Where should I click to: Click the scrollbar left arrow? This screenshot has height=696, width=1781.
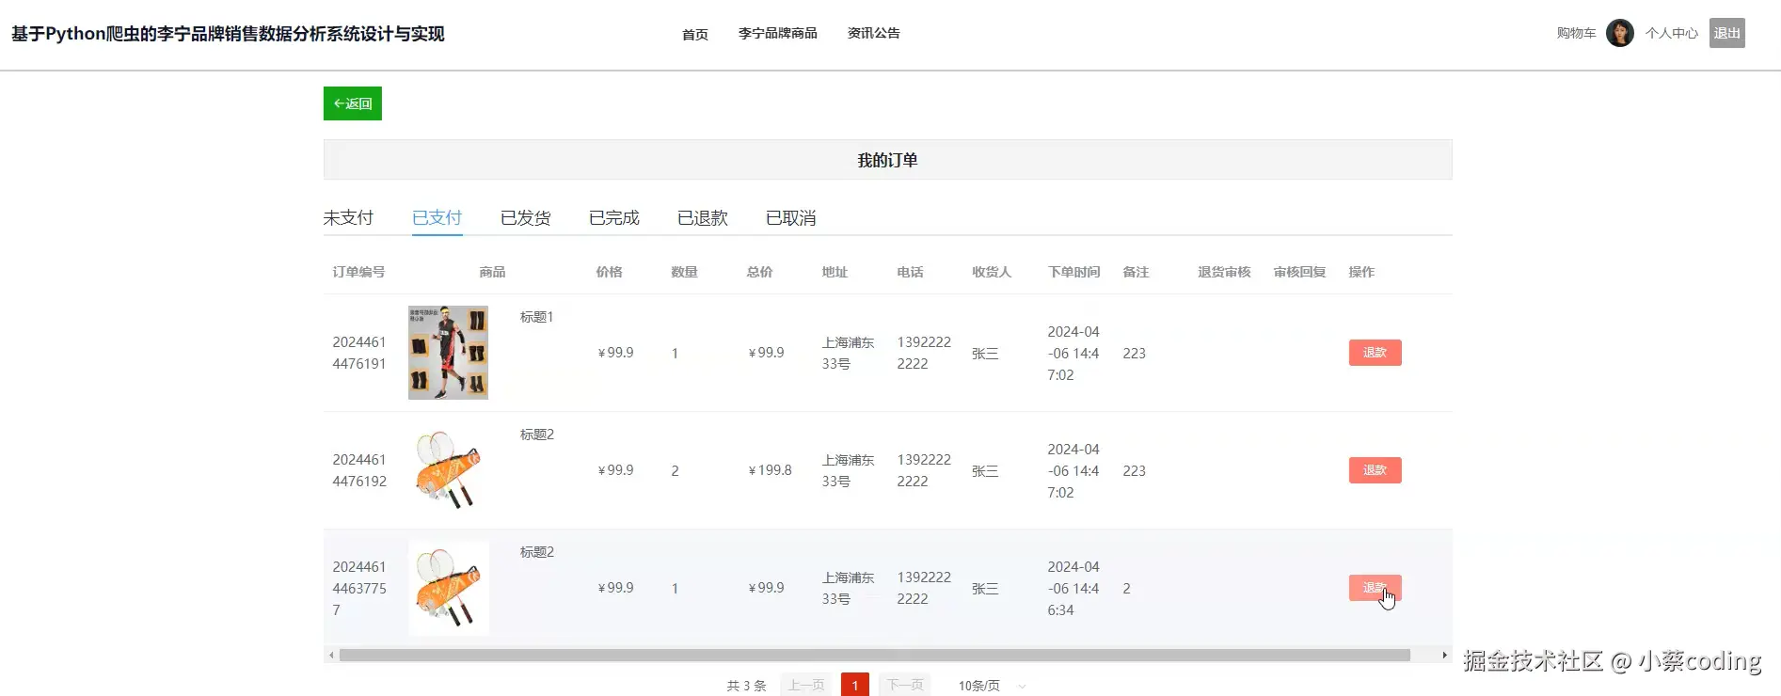(331, 655)
